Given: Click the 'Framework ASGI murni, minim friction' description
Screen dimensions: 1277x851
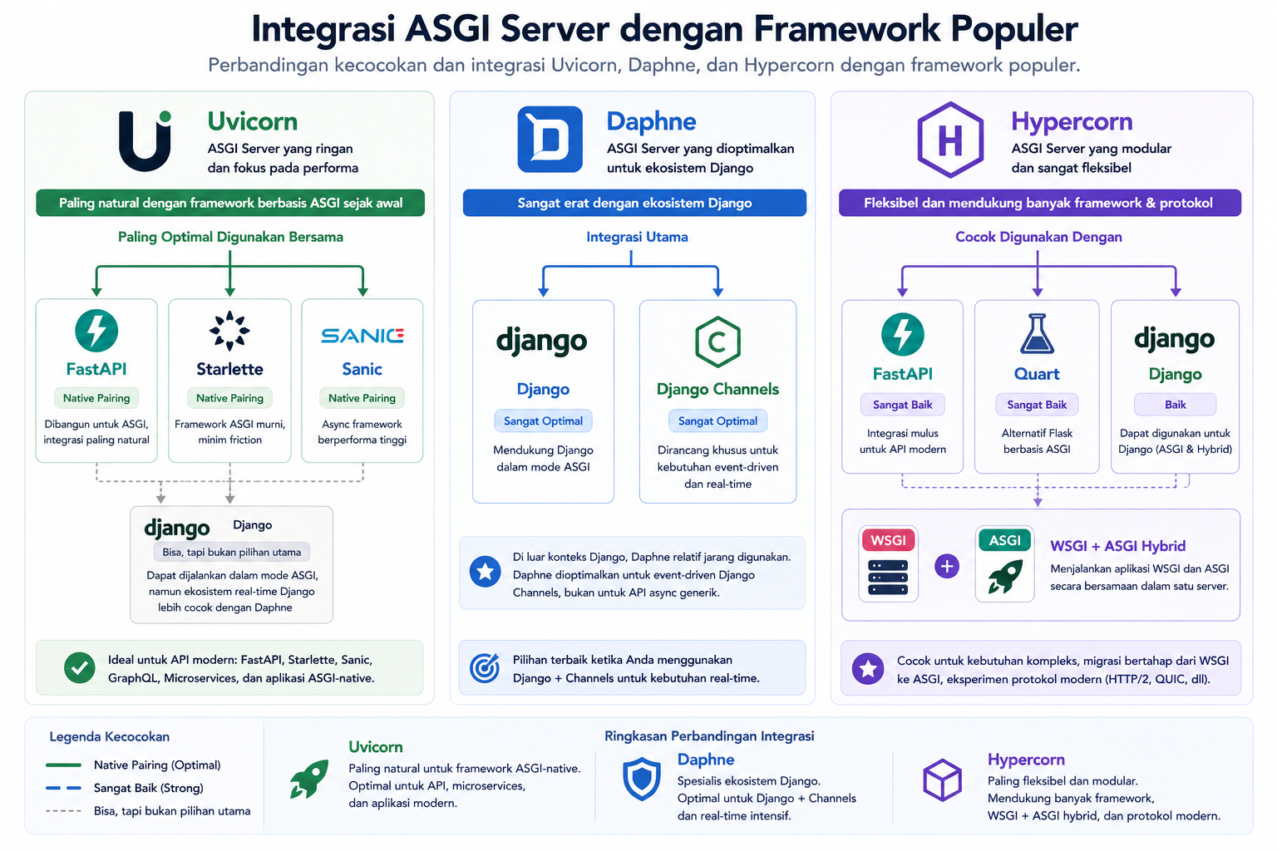Looking at the screenshot, I should point(229,432).
